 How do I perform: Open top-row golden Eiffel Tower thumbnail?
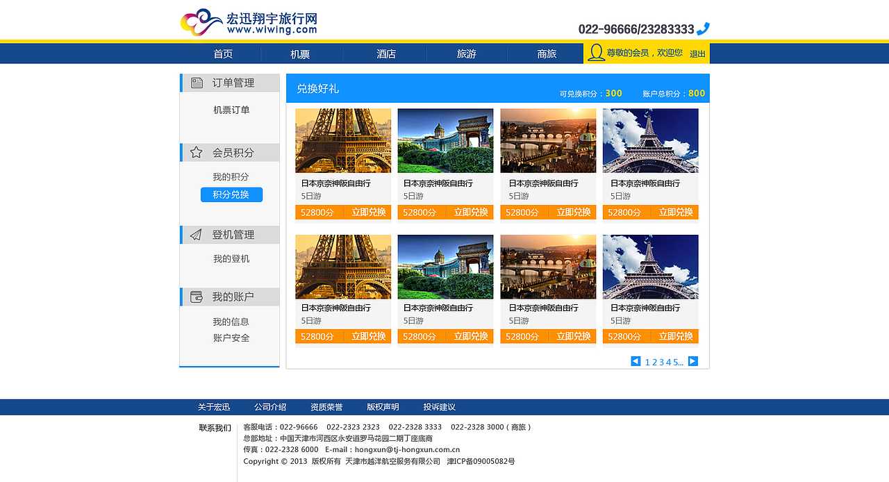[x=343, y=140]
